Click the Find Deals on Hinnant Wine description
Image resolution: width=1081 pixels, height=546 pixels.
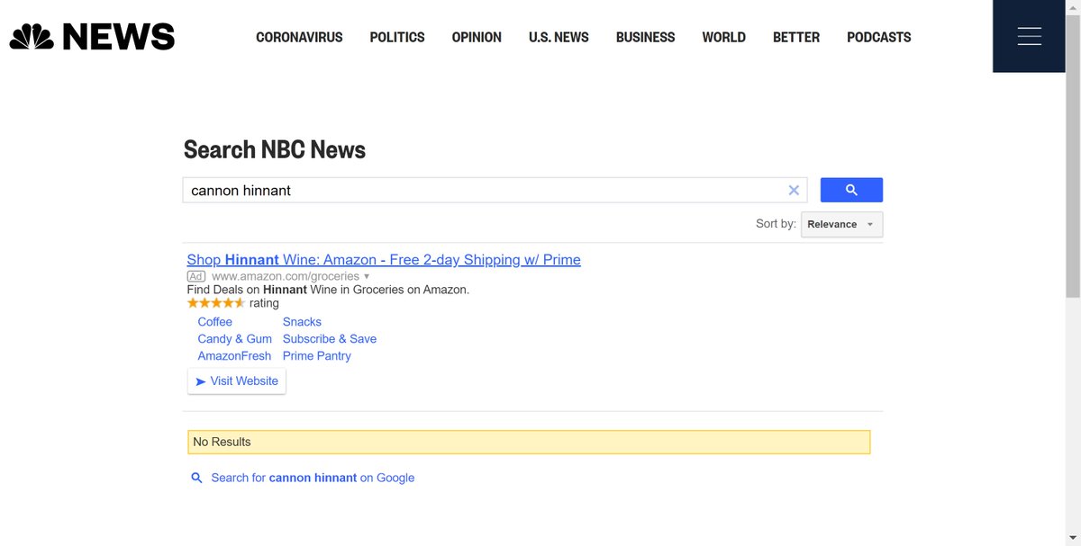[328, 290]
